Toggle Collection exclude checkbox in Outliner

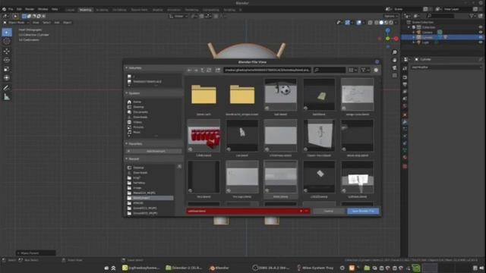413,27
